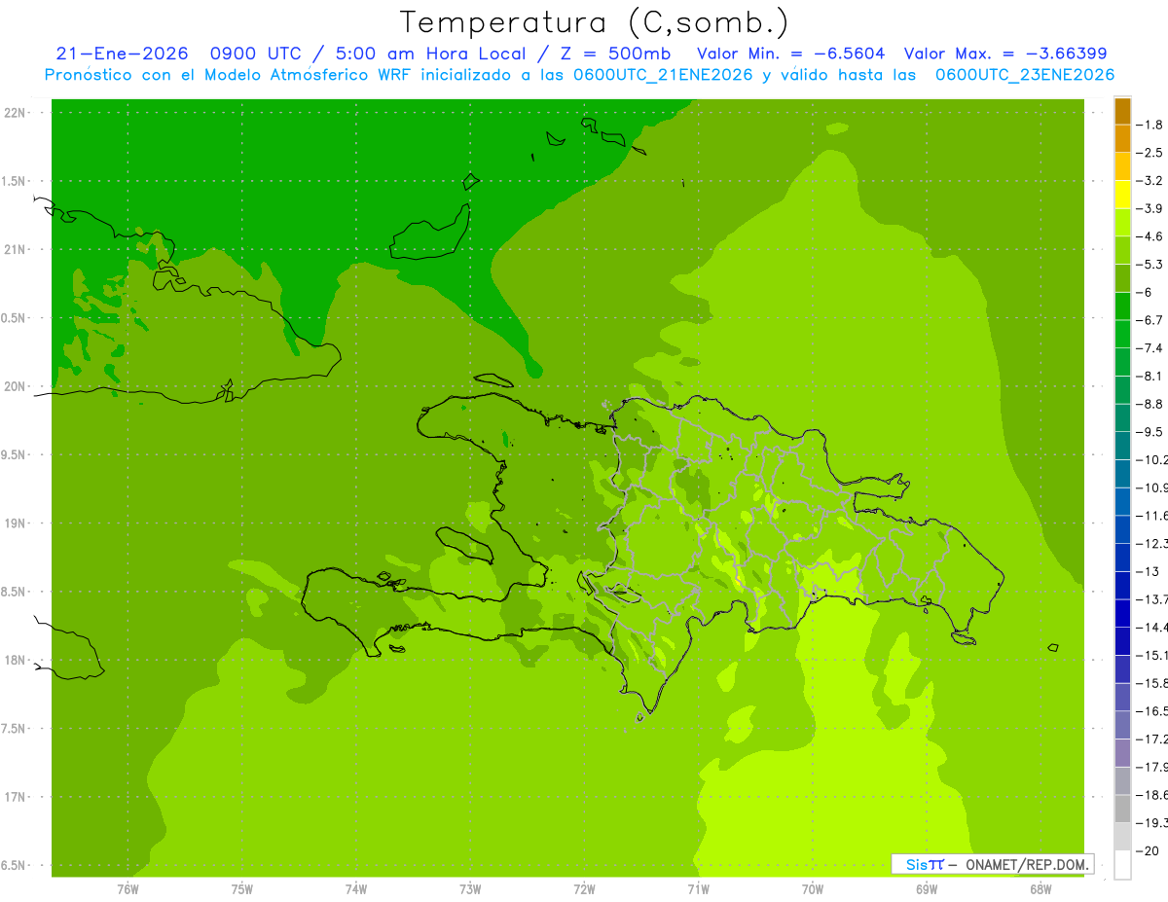Click the yellow swatch between -3.2 and -3.9
The height and width of the screenshot is (902, 1168).
point(1122,195)
